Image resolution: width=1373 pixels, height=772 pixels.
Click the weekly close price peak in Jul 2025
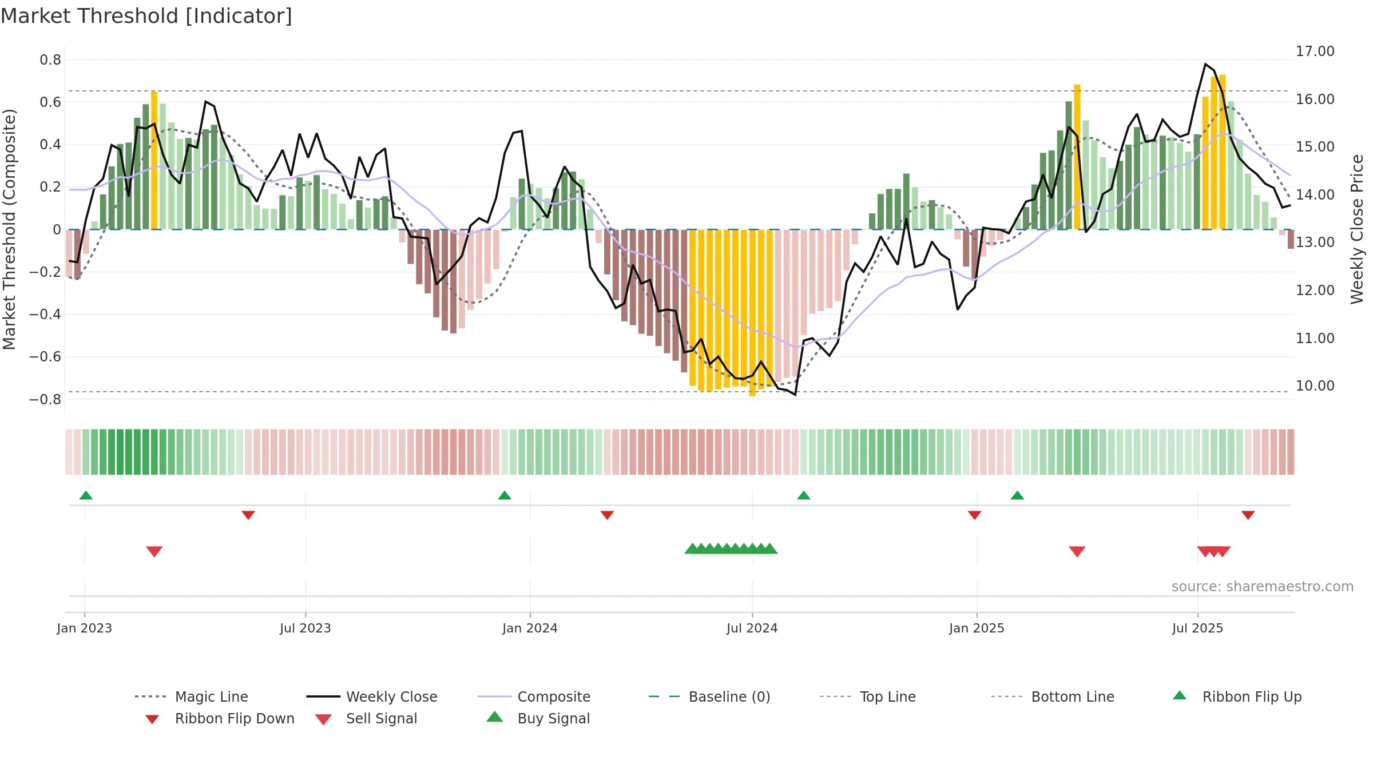(x=1205, y=64)
